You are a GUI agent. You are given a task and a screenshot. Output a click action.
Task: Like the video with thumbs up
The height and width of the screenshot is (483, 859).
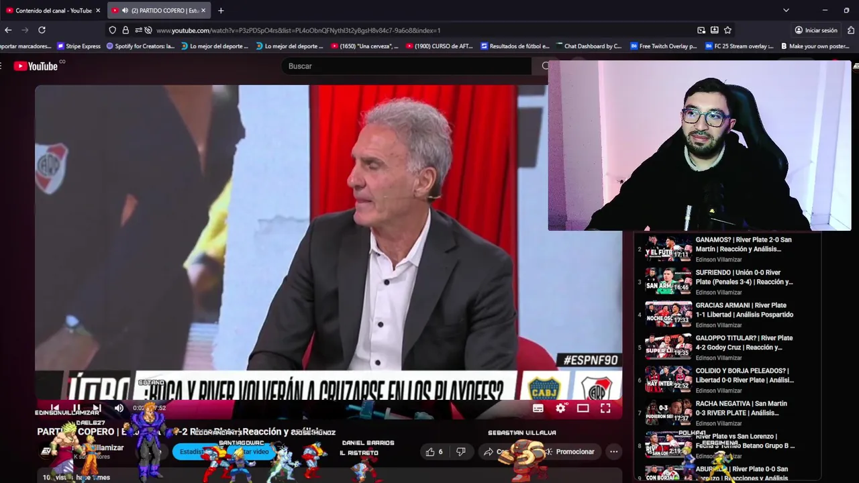click(436, 452)
